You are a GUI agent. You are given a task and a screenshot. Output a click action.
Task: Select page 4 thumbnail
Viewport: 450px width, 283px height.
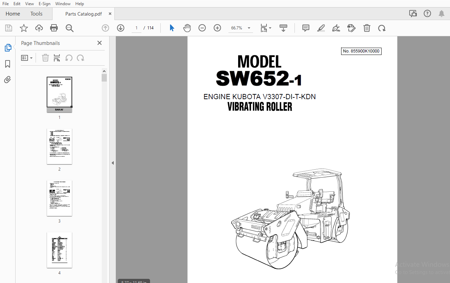tap(59, 250)
